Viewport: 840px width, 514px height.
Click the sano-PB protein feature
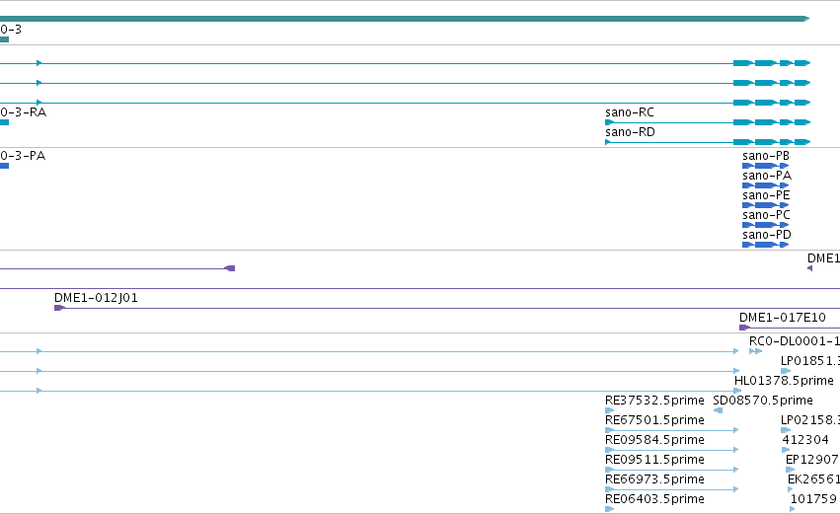[766, 166]
